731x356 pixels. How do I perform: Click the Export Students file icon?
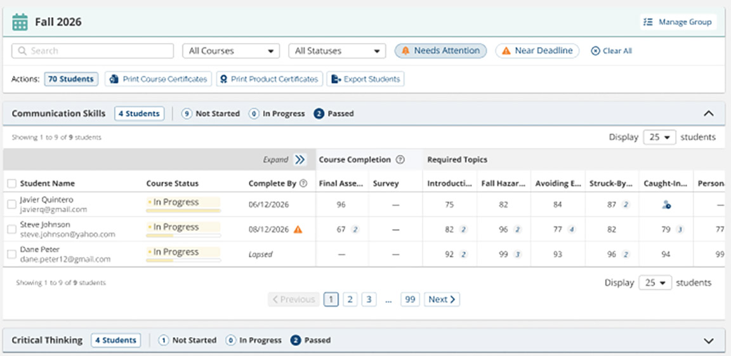coord(336,79)
